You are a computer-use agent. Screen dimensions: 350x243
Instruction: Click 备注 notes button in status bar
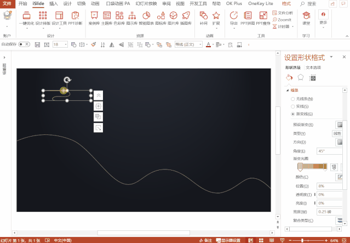click(x=205, y=240)
